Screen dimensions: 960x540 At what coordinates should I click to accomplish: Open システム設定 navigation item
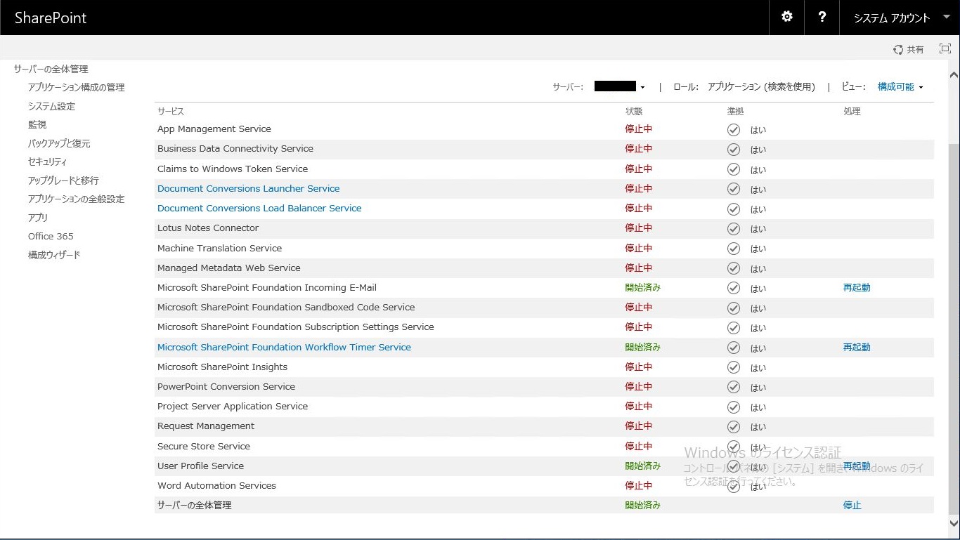click(51, 106)
